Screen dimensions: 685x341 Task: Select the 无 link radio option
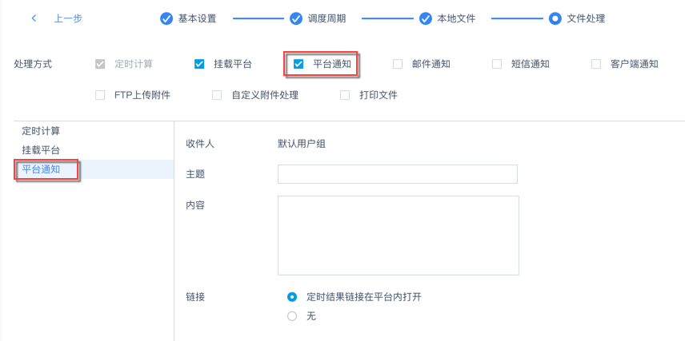click(292, 316)
